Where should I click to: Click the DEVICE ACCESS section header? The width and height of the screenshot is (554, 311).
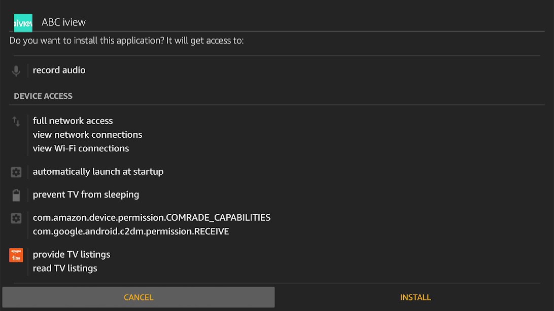pos(43,96)
